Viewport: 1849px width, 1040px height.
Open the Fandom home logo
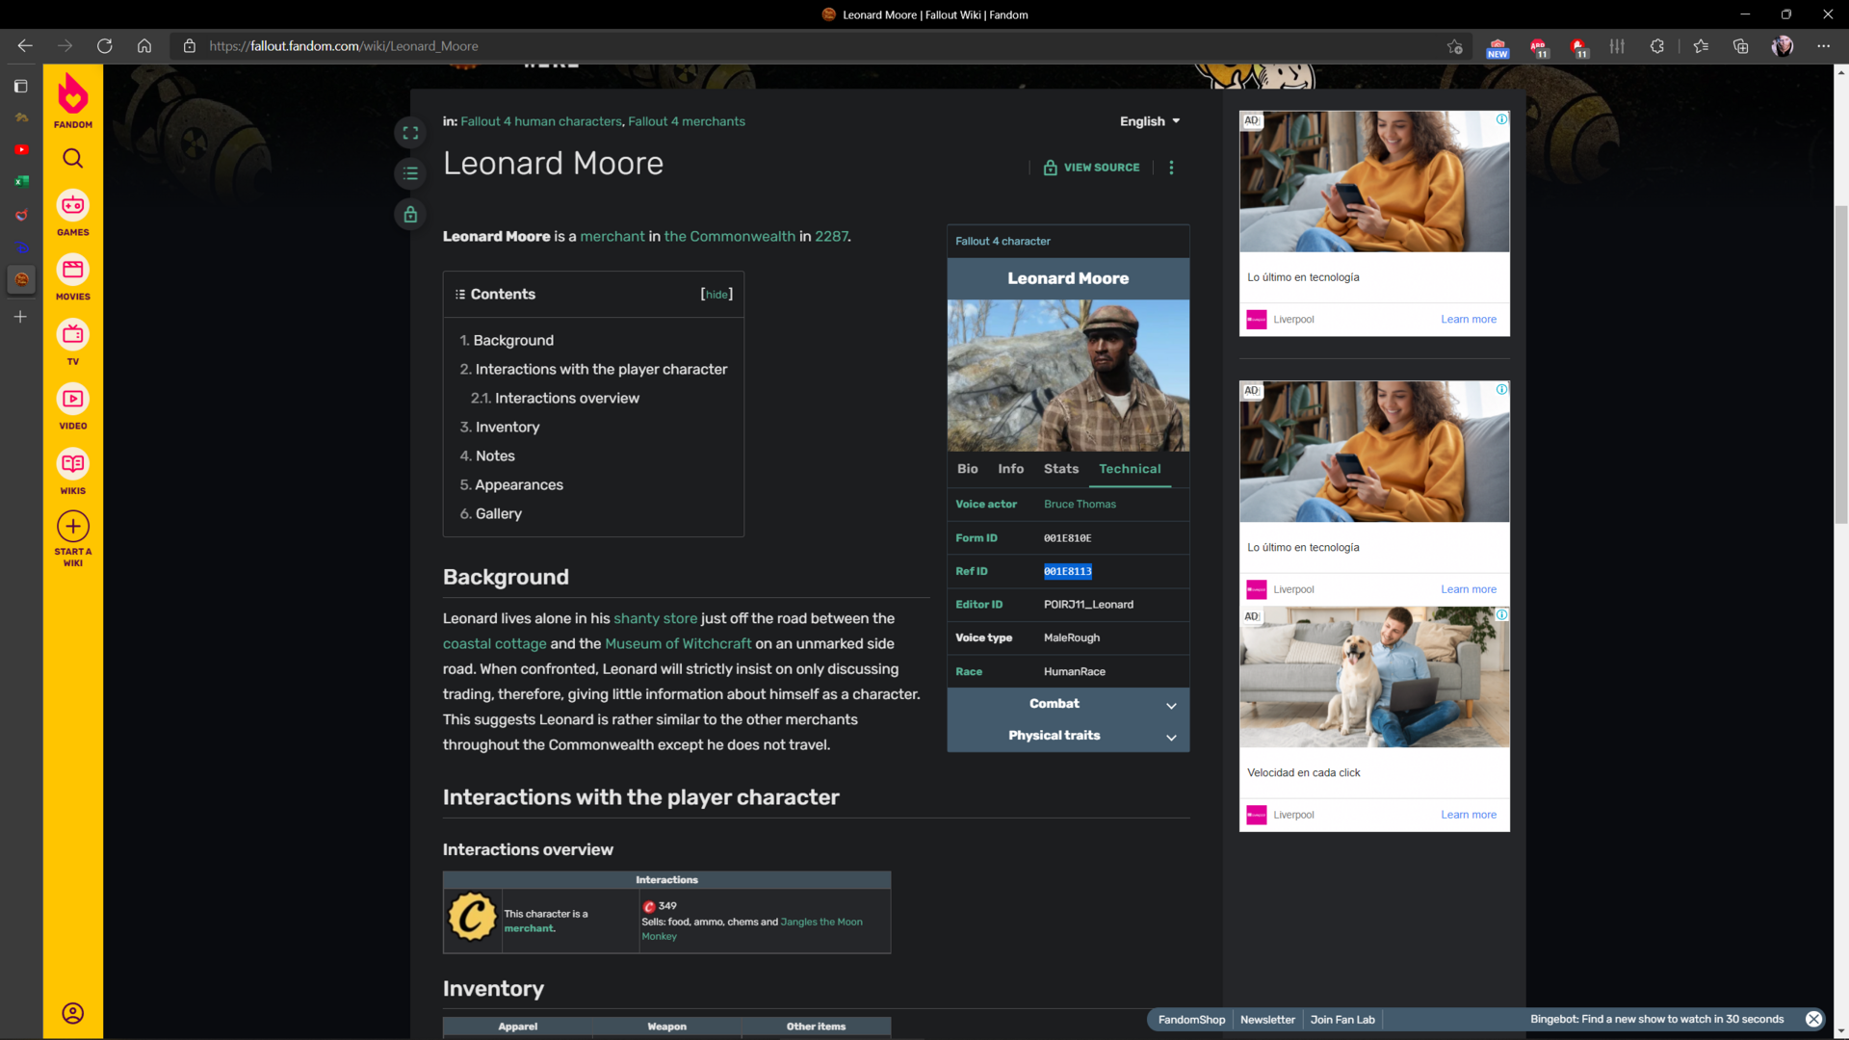click(x=73, y=101)
